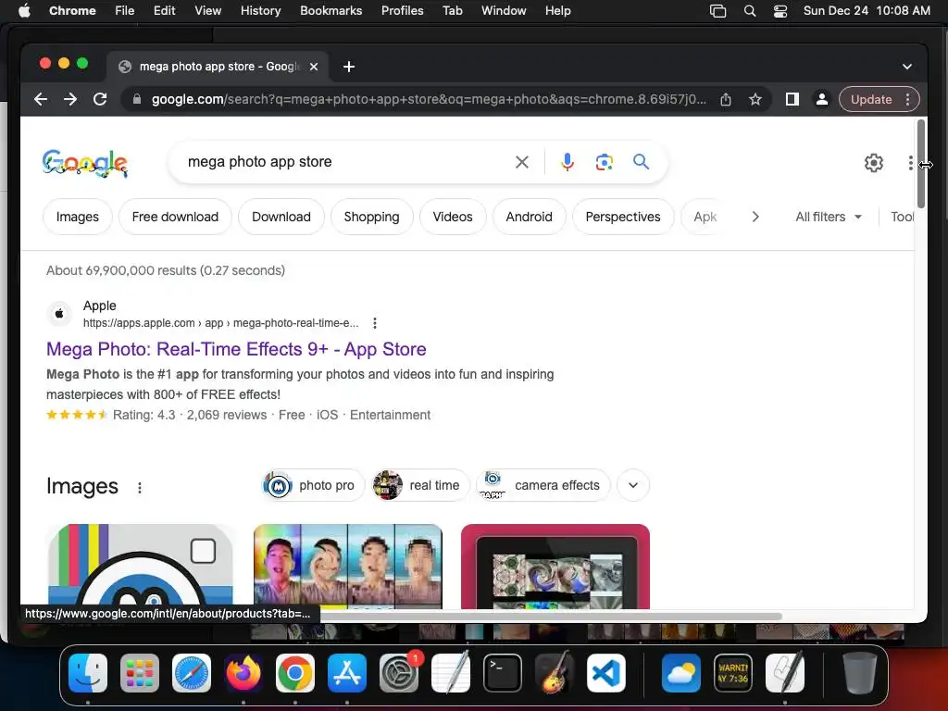Select the photo pro image chip
This screenshot has height=711, width=948.
click(x=313, y=485)
